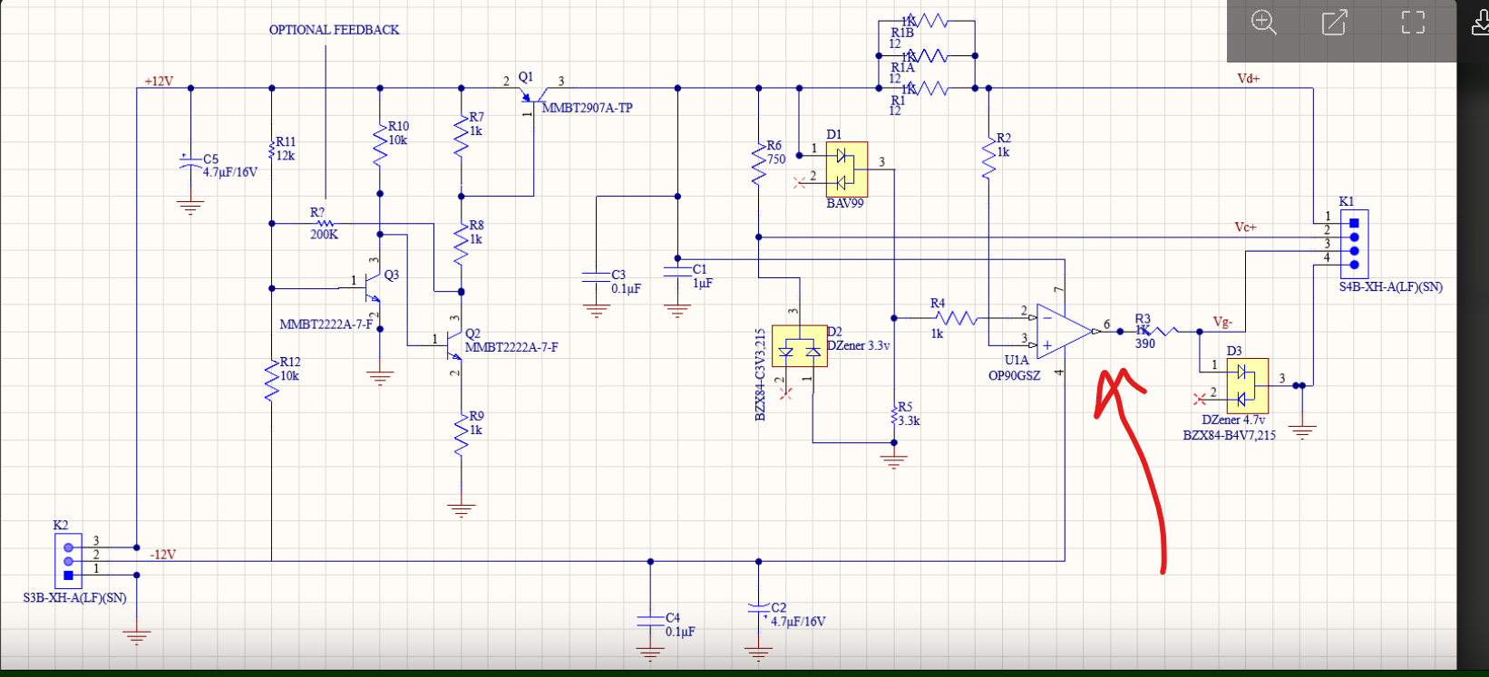Select the C5 capacitor symbol
Screen dimensions: 1489x677
pos(190,163)
